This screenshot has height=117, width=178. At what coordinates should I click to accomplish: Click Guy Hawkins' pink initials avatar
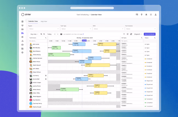pos(31,100)
